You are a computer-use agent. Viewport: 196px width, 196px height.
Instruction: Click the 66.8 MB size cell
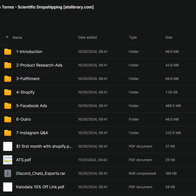click(x=172, y=79)
